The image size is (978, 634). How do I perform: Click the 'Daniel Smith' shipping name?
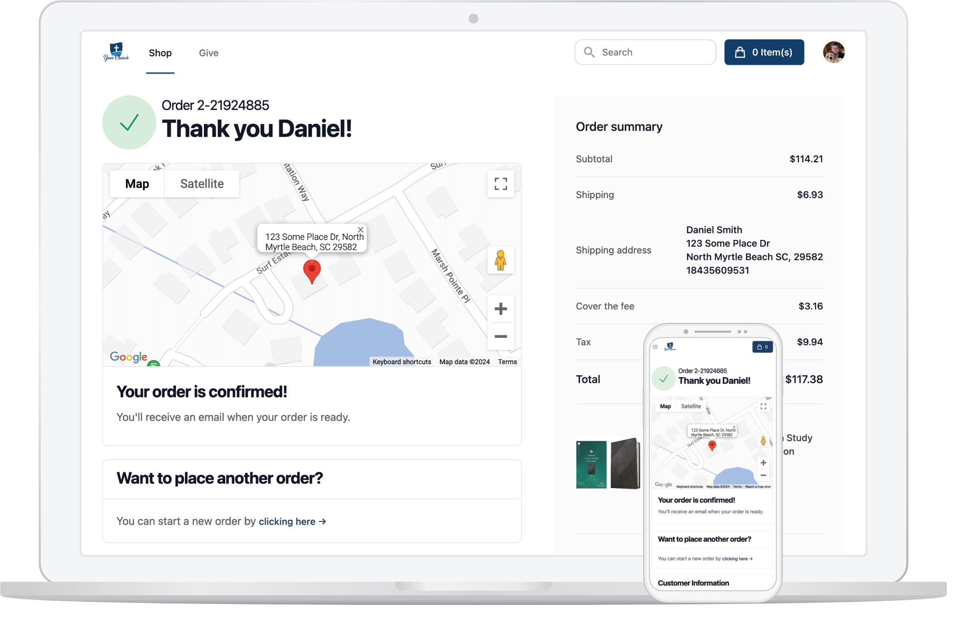click(x=714, y=230)
